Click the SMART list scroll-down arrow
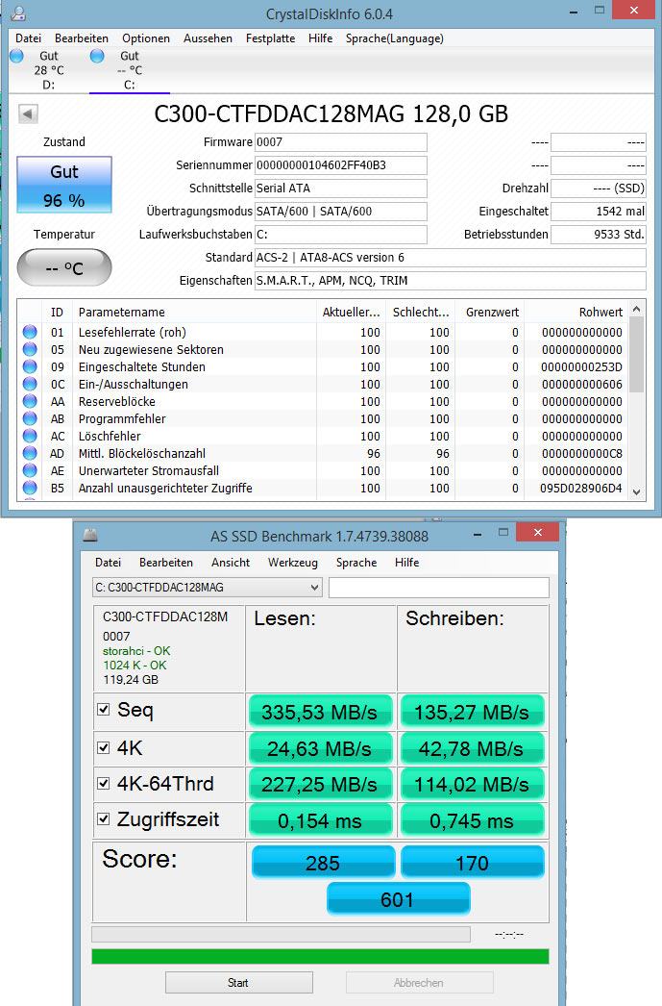Image resolution: width=662 pixels, height=1006 pixels. point(636,492)
